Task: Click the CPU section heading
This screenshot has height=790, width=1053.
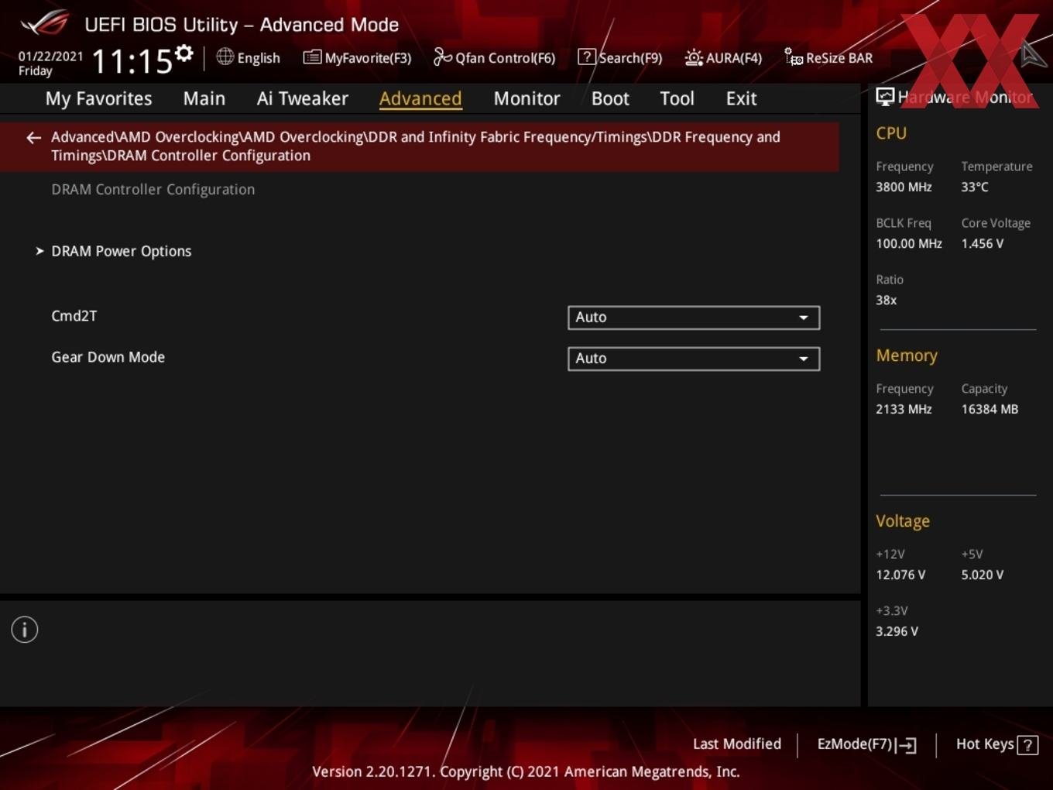Action: (x=891, y=133)
